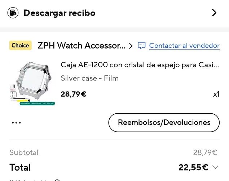
Task: Click the Reembolsos/Devoluciones button
Action: (164, 122)
